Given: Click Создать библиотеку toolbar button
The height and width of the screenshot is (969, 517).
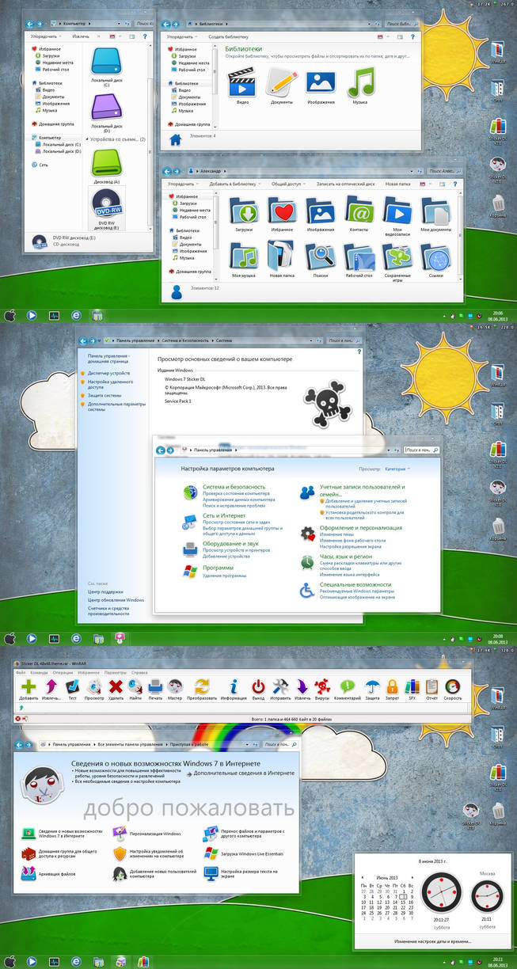Looking at the screenshot, I should pyautogui.click(x=229, y=37).
